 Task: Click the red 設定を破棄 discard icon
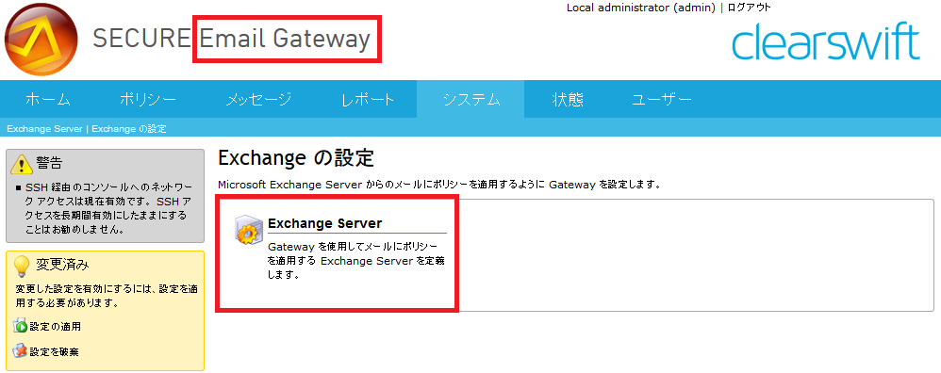21,350
